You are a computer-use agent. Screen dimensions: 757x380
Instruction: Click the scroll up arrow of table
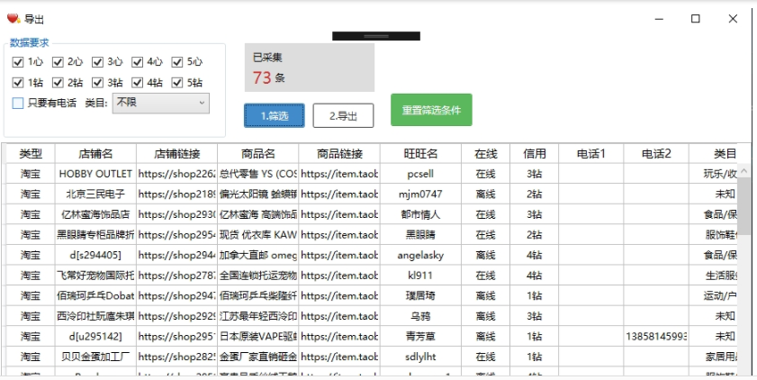coord(744,170)
